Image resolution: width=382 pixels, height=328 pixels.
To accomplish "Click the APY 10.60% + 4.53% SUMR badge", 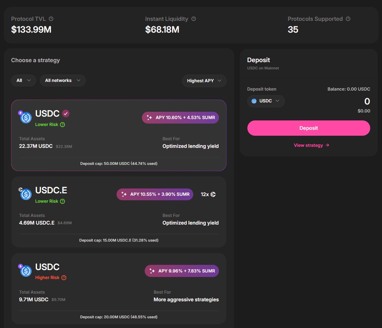I will tap(180, 118).
